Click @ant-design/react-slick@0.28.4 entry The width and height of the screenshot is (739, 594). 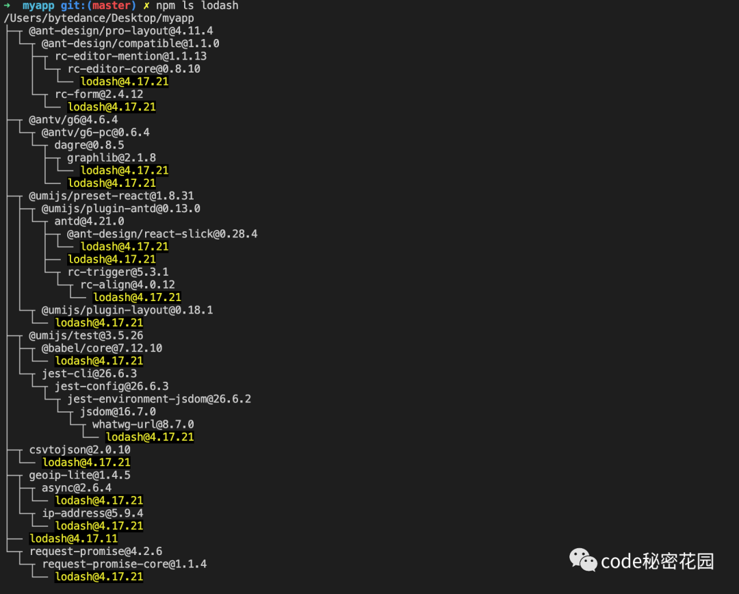point(162,234)
